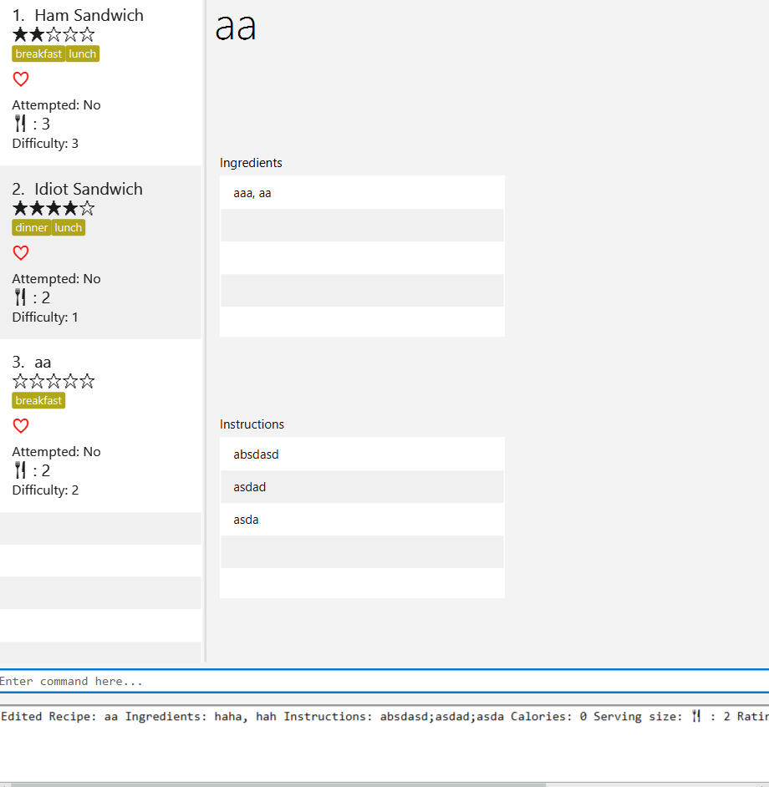769x787 pixels.
Task: Click 'Difficulty: 3' on Ham Sandwich
Action: 45,144
